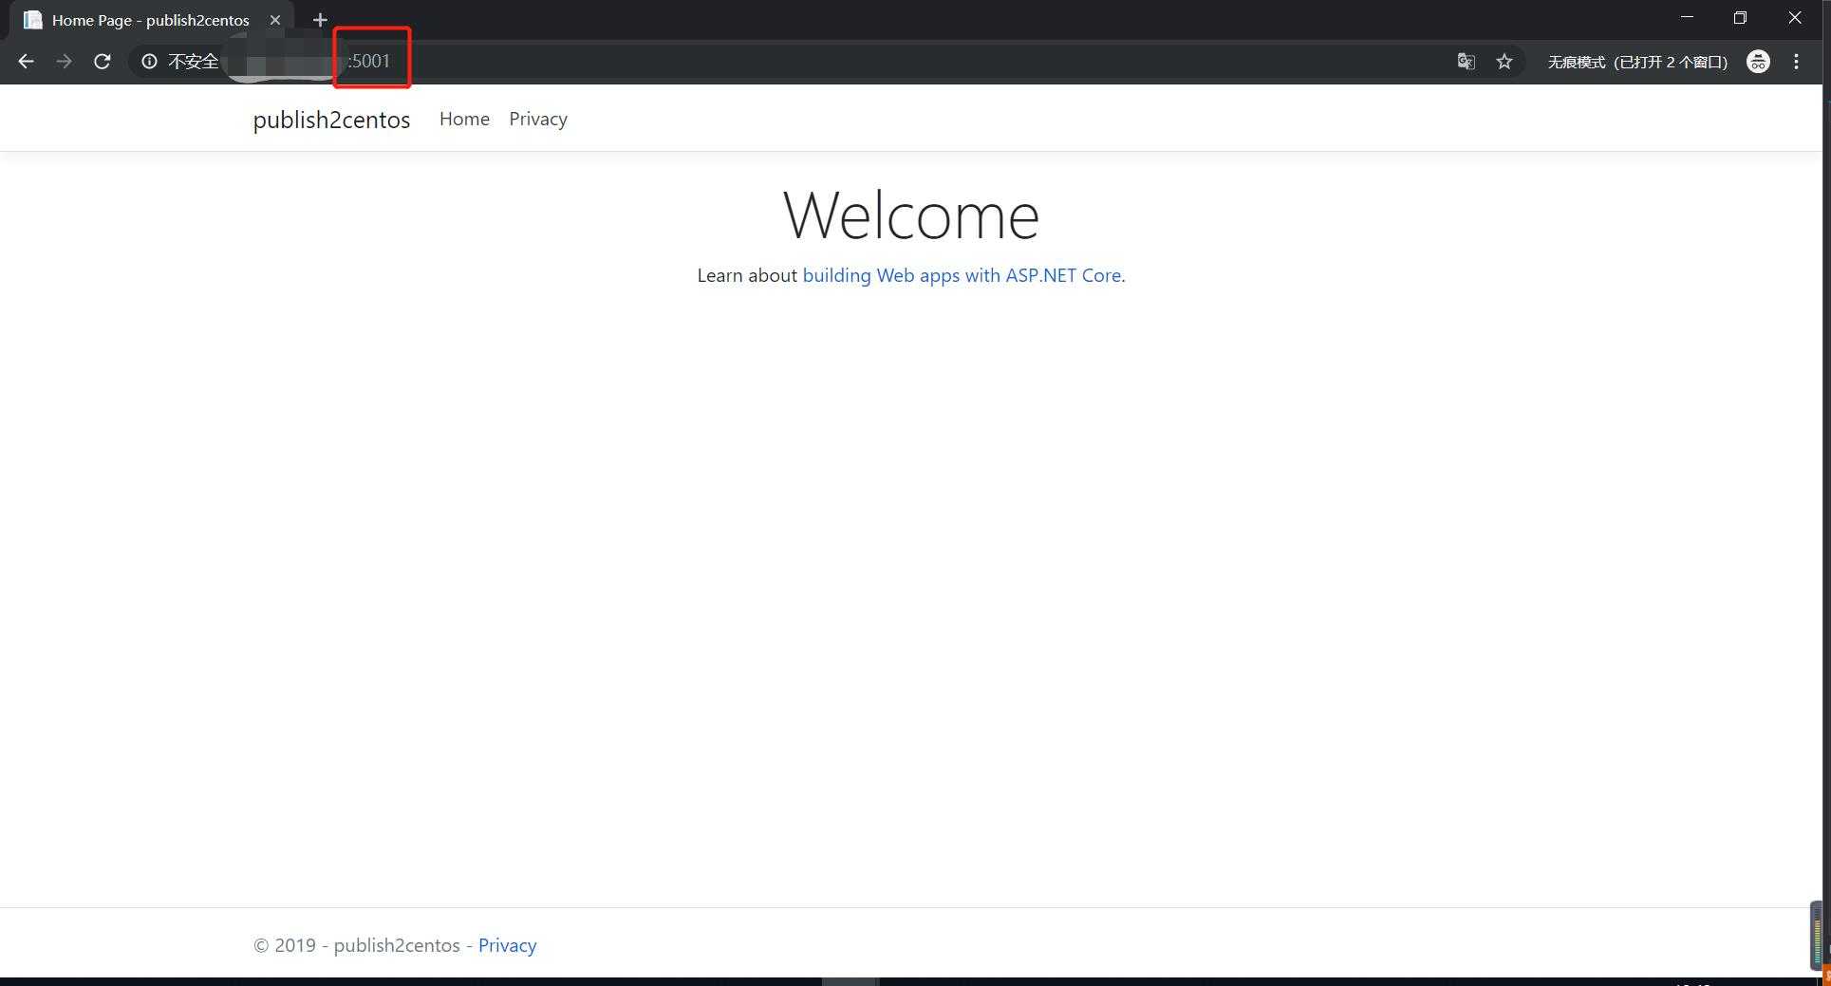This screenshot has width=1831, height=986.
Task: Open the Home navigation link
Action: click(x=464, y=119)
